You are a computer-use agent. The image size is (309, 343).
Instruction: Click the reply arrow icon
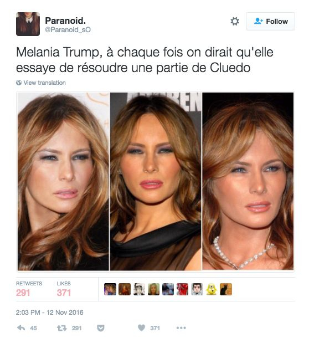[21, 327]
